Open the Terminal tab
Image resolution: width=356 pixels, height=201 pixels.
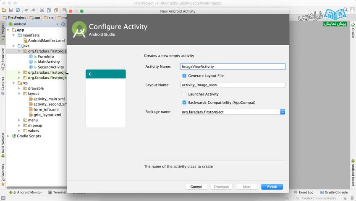(x=58, y=192)
